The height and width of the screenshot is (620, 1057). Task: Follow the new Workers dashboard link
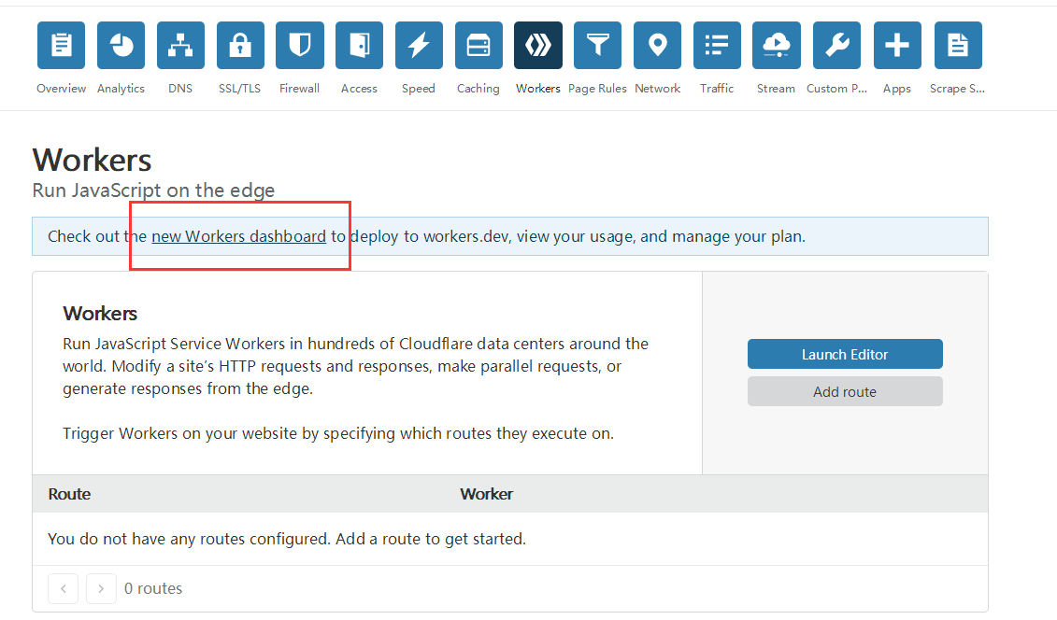pos(238,236)
